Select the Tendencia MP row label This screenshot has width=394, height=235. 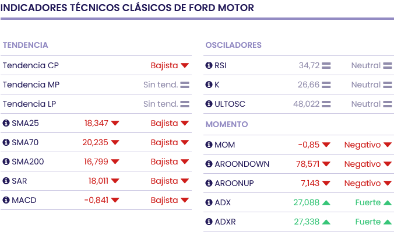point(31,85)
